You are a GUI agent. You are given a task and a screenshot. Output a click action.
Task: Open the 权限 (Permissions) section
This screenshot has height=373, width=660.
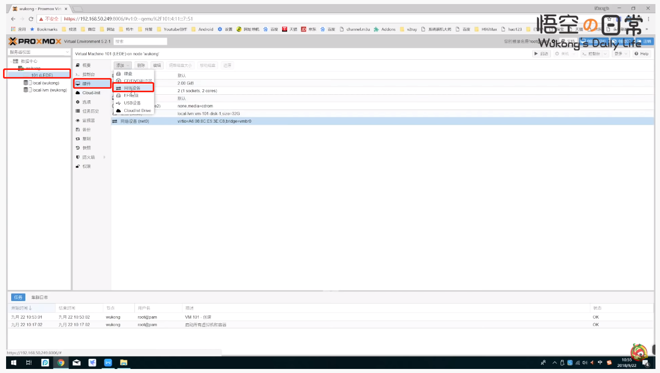pyautogui.click(x=91, y=166)
